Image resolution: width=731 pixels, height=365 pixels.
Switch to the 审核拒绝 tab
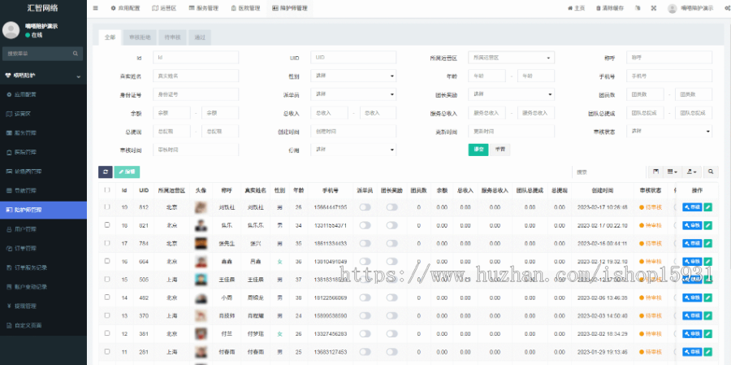(140, 37)
